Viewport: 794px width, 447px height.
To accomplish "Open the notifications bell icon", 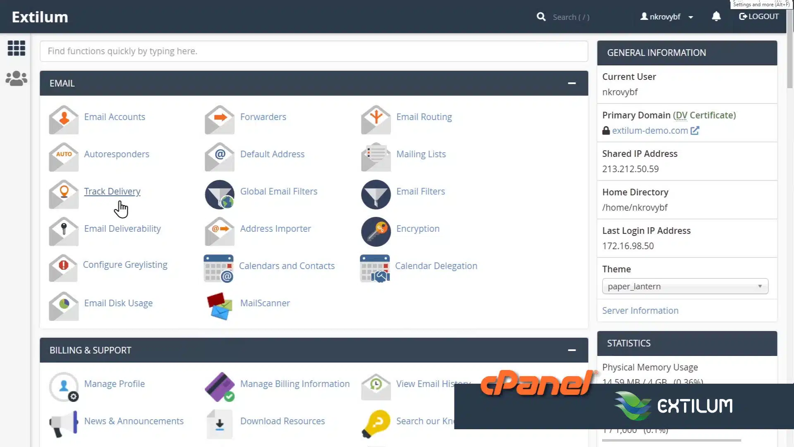I will [x=716, y=17].
